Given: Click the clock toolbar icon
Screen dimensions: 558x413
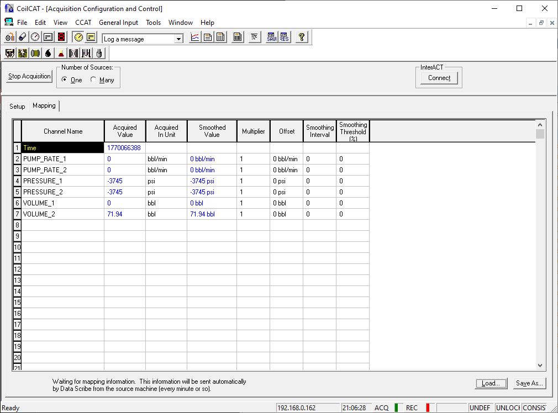Looking at the screenshot, I should (x=34, y=38).
